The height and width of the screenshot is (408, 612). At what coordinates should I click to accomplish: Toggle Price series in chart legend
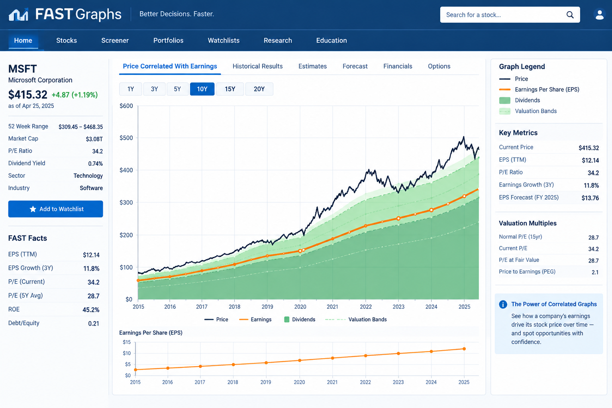coord(216,320)
